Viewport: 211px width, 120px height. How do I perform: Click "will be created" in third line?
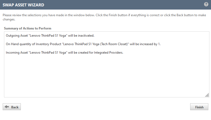click(x=78, y=53)
